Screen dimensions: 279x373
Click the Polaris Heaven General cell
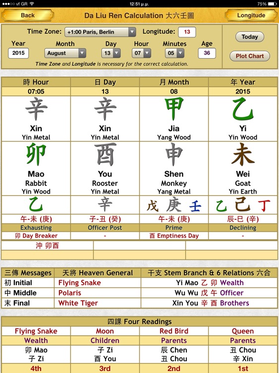pyautogui.click(x=98, y=293)
